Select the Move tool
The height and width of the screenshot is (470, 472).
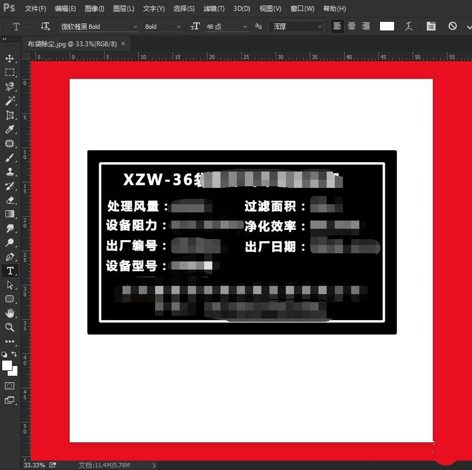click(10, 58)
